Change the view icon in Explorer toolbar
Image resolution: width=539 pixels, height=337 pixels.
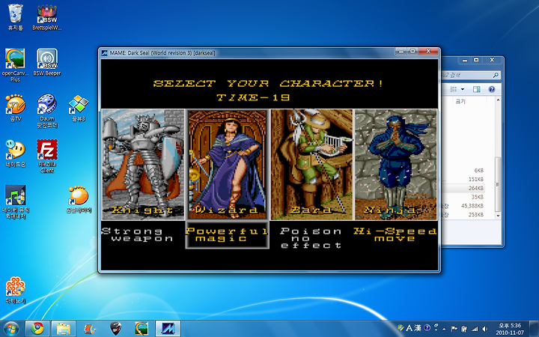click(x=454, y=89)
